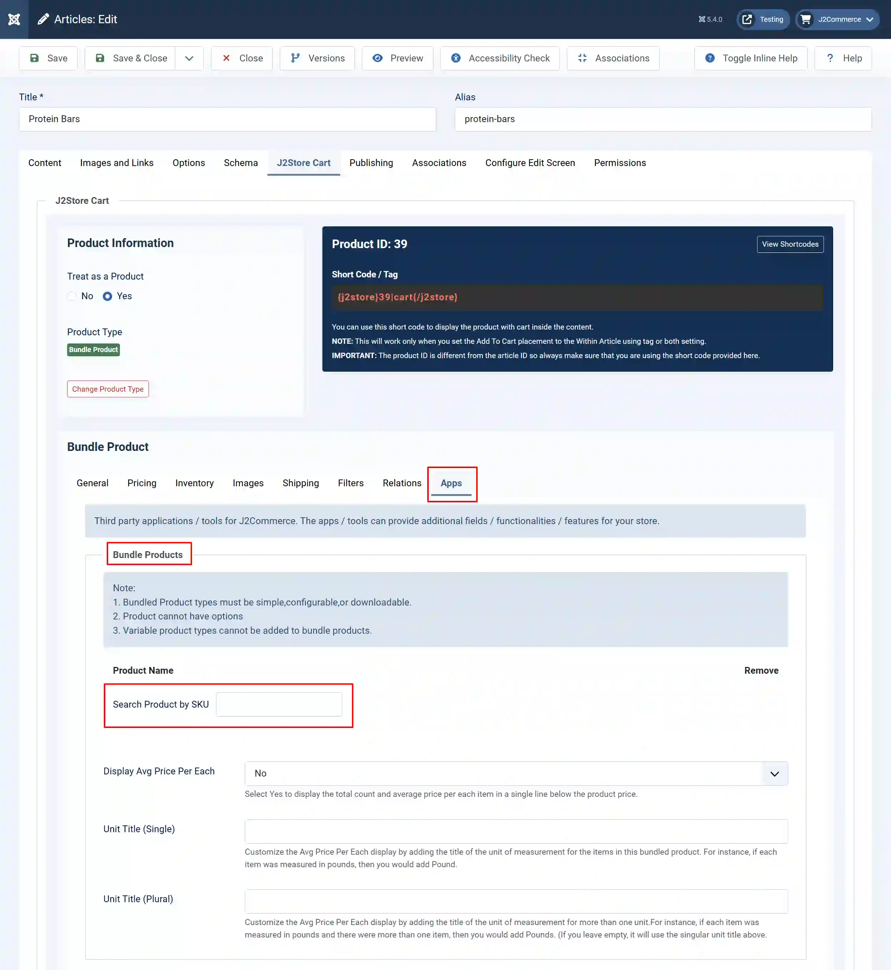Open the J2Commerce user menu chevron
891x970 pixels.
870,19
